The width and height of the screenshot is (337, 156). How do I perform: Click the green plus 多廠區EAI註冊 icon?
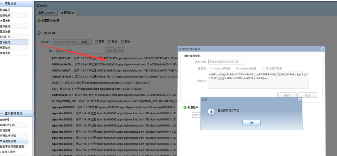[38, 20]
